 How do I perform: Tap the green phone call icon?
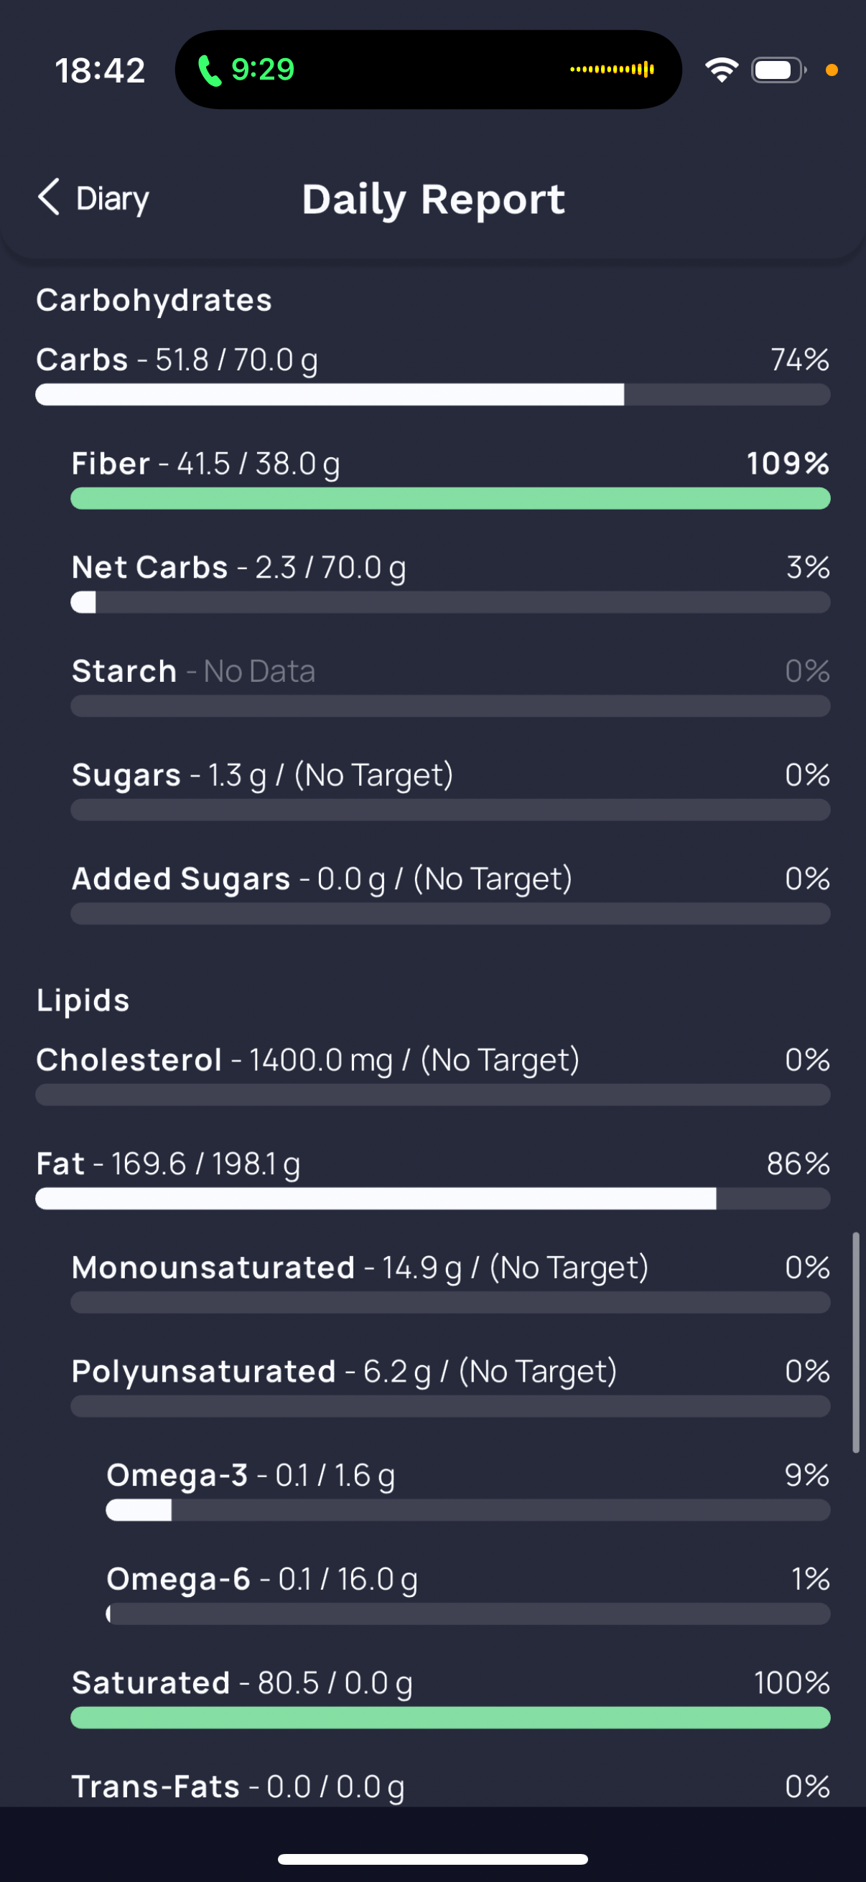pyautogui.click(x=210, y=70)
